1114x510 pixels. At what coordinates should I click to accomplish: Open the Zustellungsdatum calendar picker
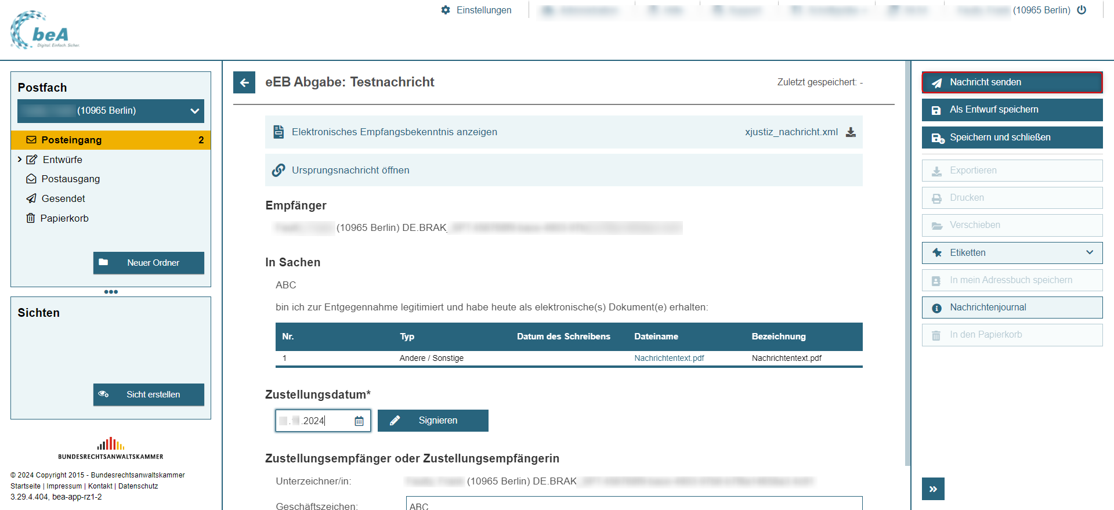pos(359,421)
